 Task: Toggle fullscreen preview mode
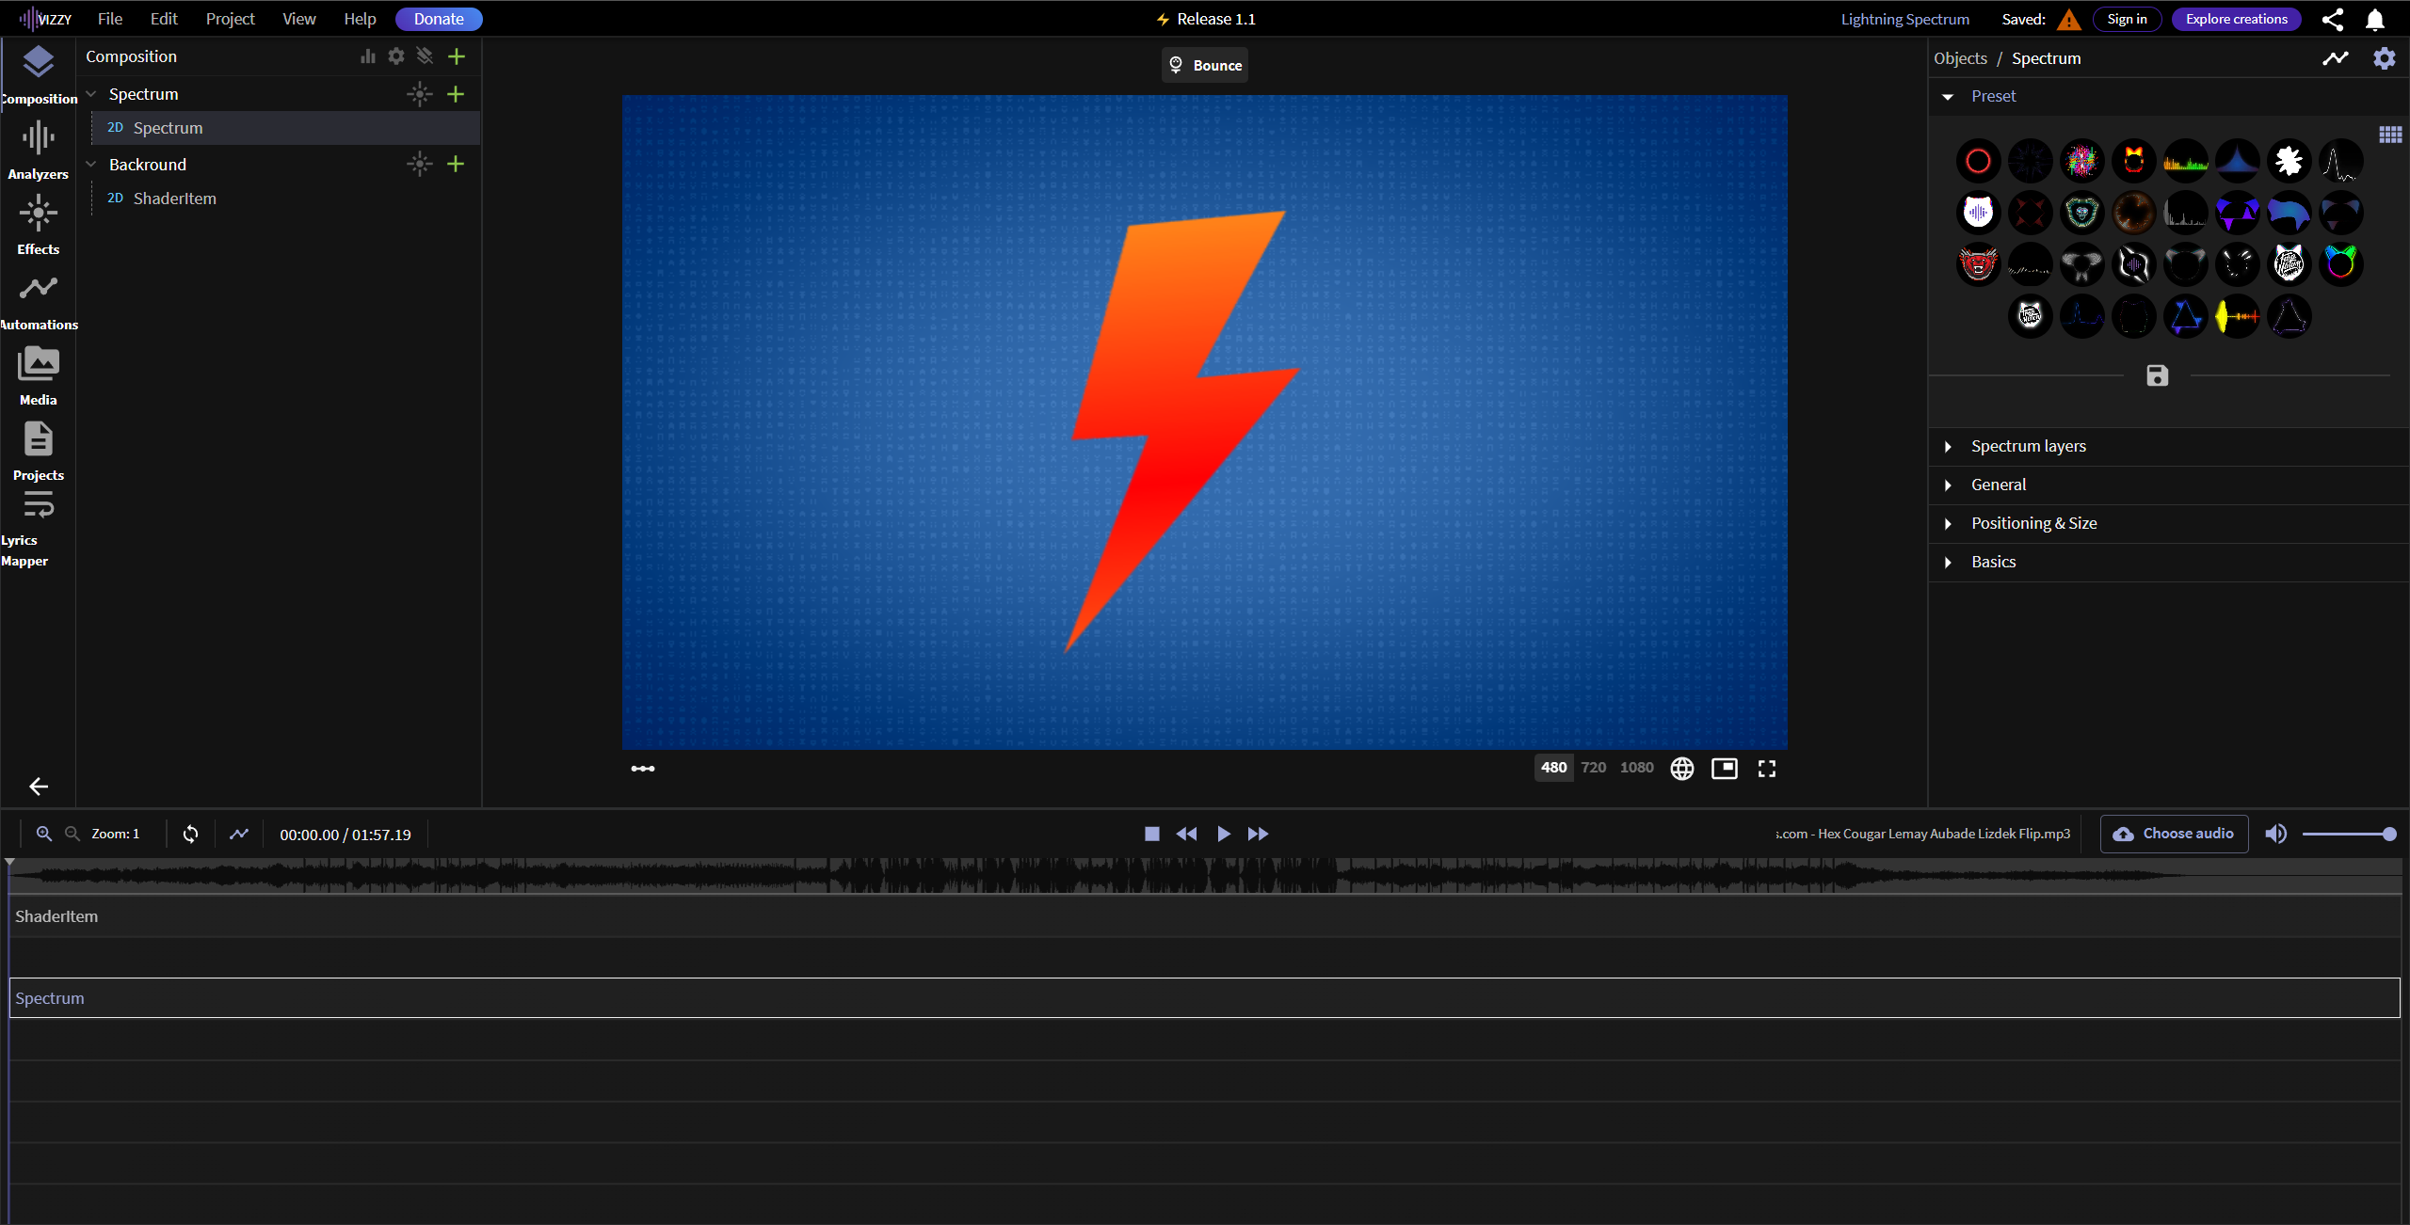coord(1766,769)
